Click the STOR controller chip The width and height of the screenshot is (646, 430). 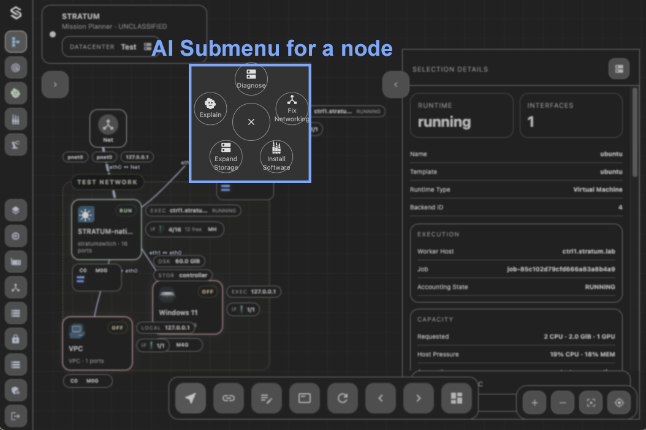pyautogui.click(x=183, y=275)
